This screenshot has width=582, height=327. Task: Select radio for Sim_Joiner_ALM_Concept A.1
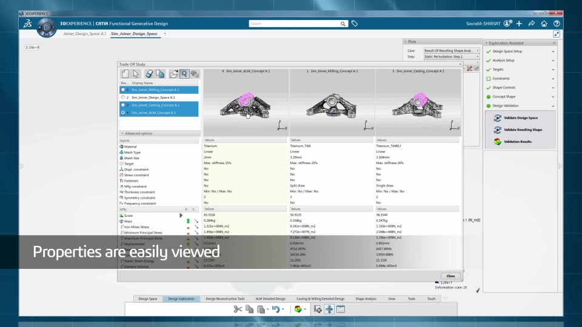123,113
